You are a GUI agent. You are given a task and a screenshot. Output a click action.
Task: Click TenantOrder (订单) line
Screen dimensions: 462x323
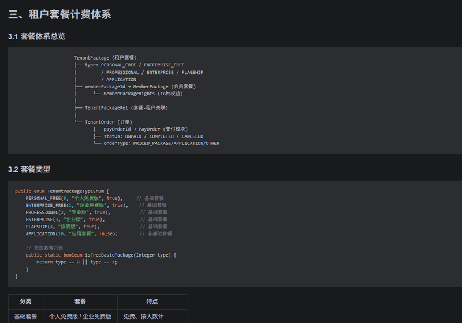[x=109, y=122]
